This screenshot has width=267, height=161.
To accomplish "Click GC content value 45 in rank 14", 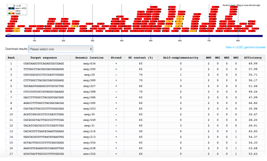I will (141, 137).
